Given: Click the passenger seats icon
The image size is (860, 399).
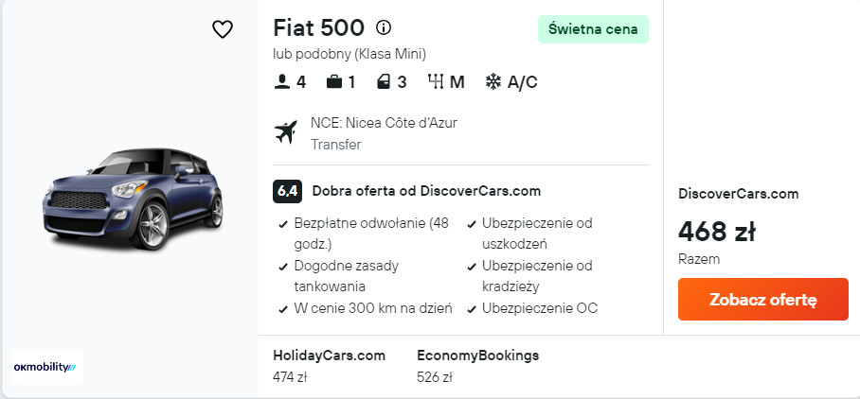Looking at the screenshot, I should tap(282, 82).
